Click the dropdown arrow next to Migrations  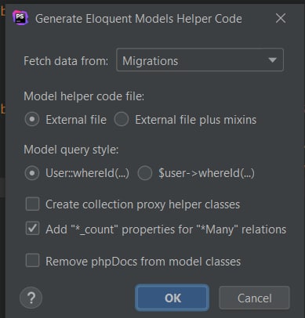272,60
